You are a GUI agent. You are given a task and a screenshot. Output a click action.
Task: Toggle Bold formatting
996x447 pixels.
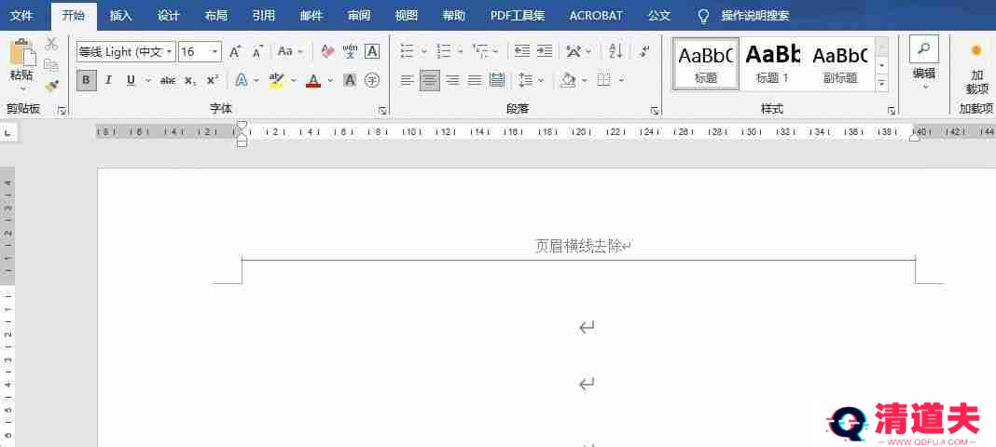pyautogui.click(x=87, y=80)
